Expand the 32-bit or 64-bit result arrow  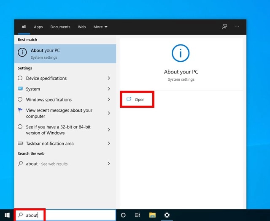[109, 130]
